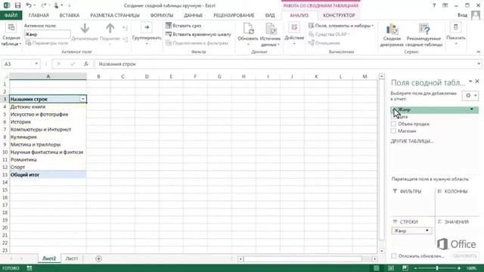Click the Источник данных icon
This screenshot has width=484, height=272.
pos(271,29)
